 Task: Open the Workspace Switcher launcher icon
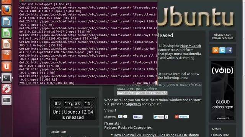pyautogui.click(x=7, y=100)
